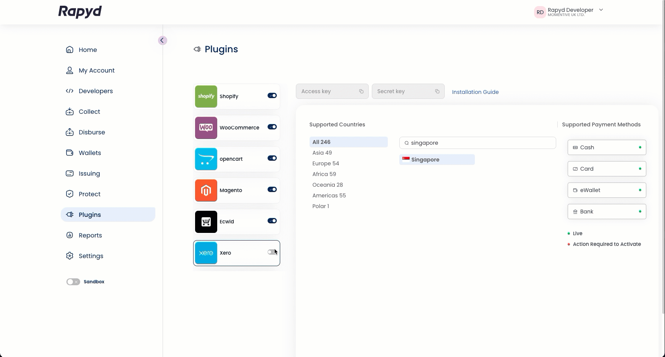Select the All 246 countries filter
The width and height of the screenshot is (665, 357).
pyautogui.click(x=349, y=142)
